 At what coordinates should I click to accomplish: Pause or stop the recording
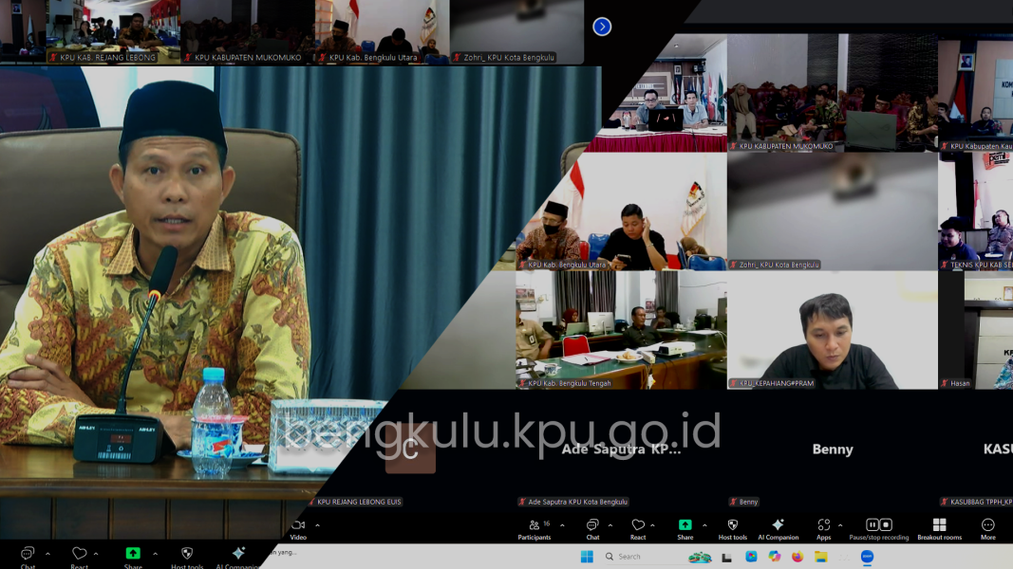(878, 528)
